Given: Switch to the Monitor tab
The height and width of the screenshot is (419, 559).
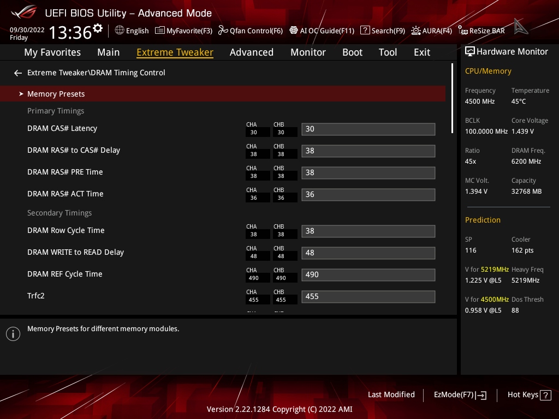Looking at the screenshot, I should (308, 52).
